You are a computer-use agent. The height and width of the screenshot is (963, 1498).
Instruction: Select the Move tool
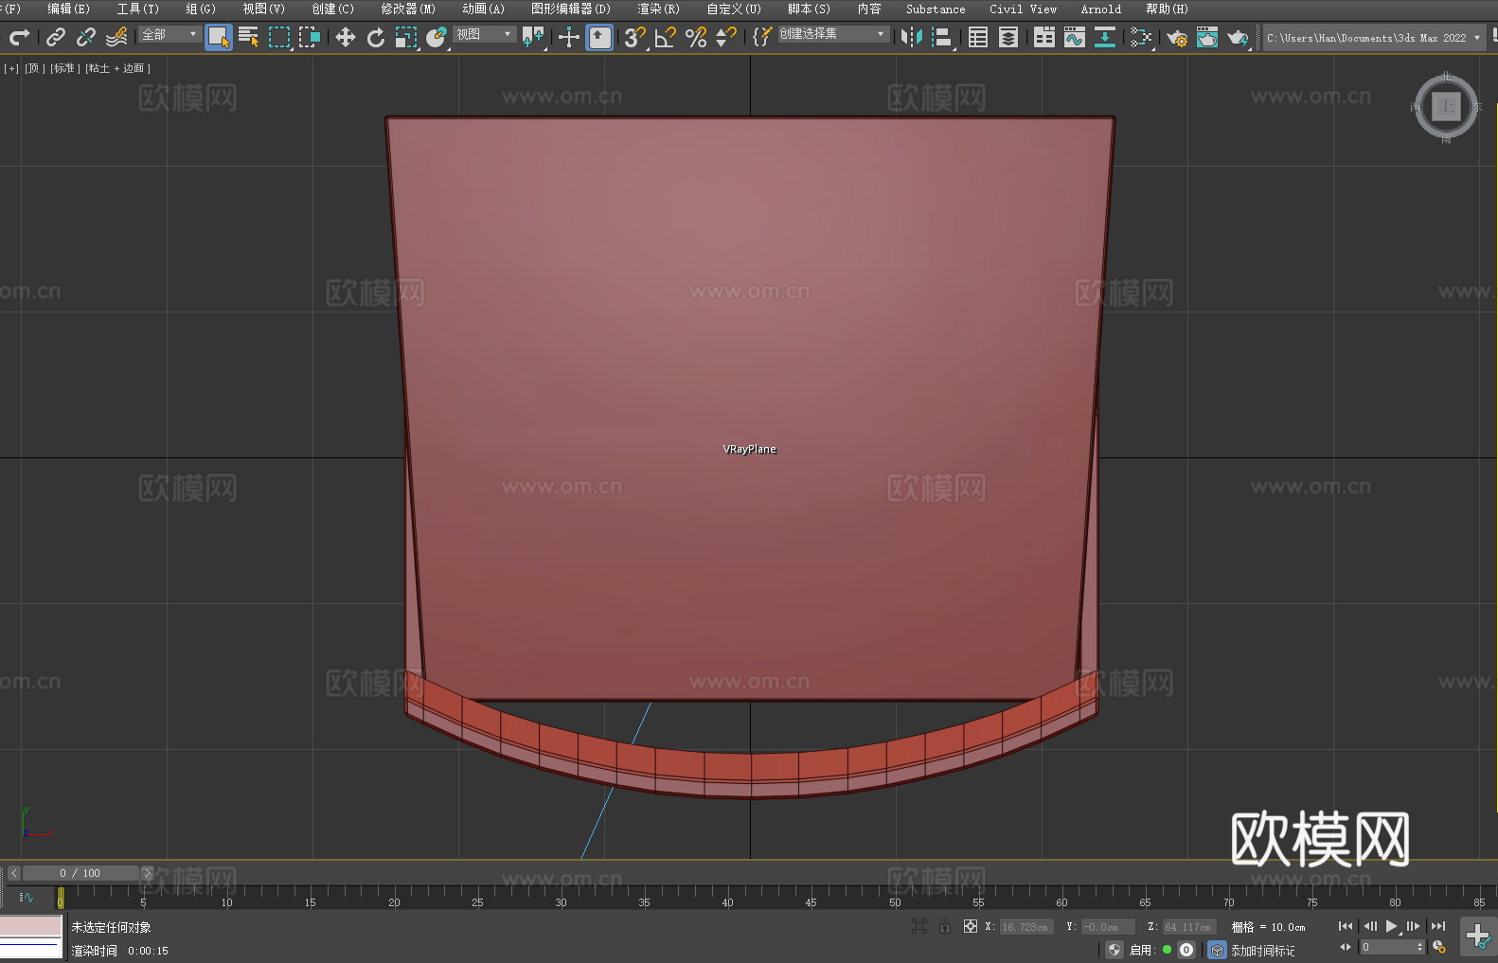tap(346, 37)
